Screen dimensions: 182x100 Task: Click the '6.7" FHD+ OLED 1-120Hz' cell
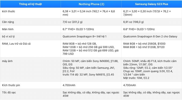click(x=78, y=29)
